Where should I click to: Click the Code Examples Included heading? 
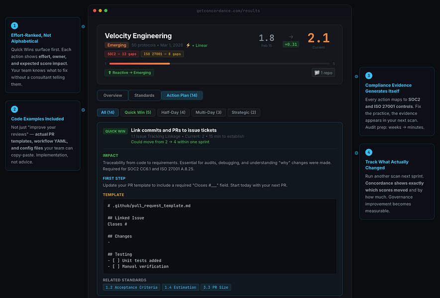pos(37,119)
